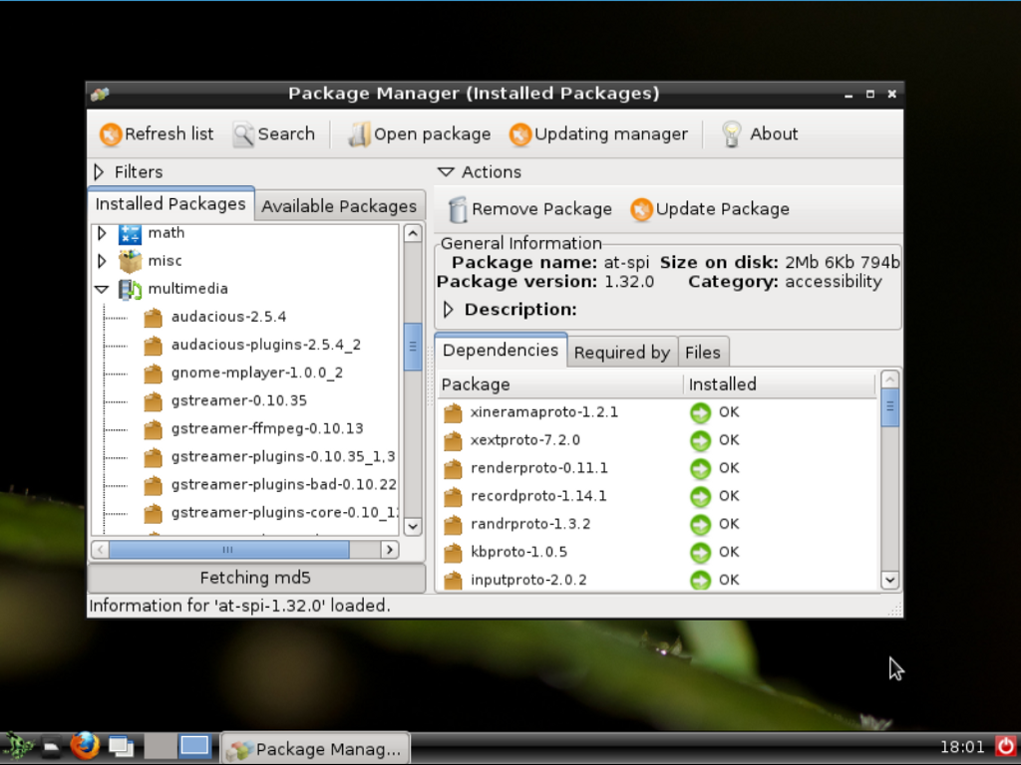
Task: Click the dependencies list scroll down arrow
Action: (890, 580)
